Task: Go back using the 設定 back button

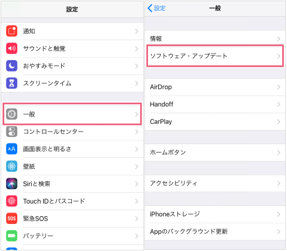Action: coord(156,8)
